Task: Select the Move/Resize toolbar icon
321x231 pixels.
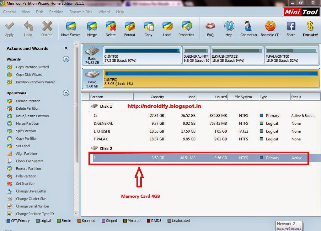Action: tap(71, 26)
